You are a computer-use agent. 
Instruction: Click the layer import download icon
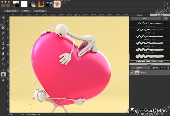click(147, 114)
